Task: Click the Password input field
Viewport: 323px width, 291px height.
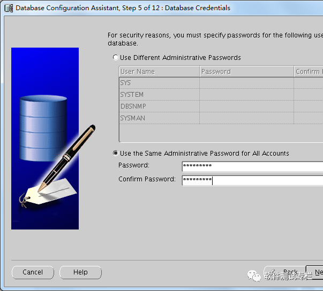Action: coord(252,166)
